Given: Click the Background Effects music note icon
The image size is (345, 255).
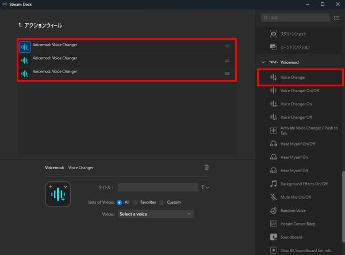Looking at the screenshot, I should pos(273,184).
